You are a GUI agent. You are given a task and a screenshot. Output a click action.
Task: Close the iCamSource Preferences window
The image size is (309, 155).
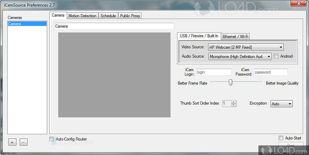(299, 3)
